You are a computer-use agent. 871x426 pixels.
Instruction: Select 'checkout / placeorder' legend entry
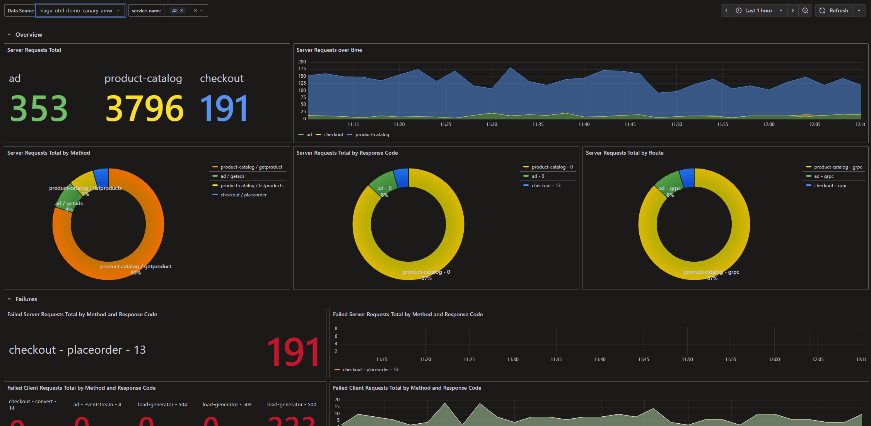243,195
